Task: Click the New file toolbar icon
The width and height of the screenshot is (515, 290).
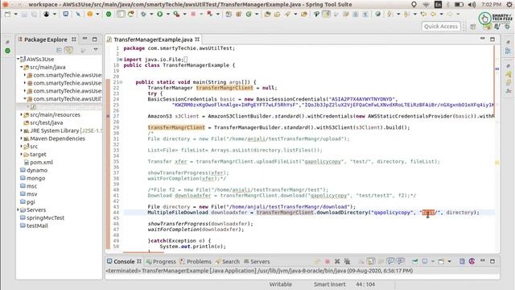Action: tap(7, 14)
